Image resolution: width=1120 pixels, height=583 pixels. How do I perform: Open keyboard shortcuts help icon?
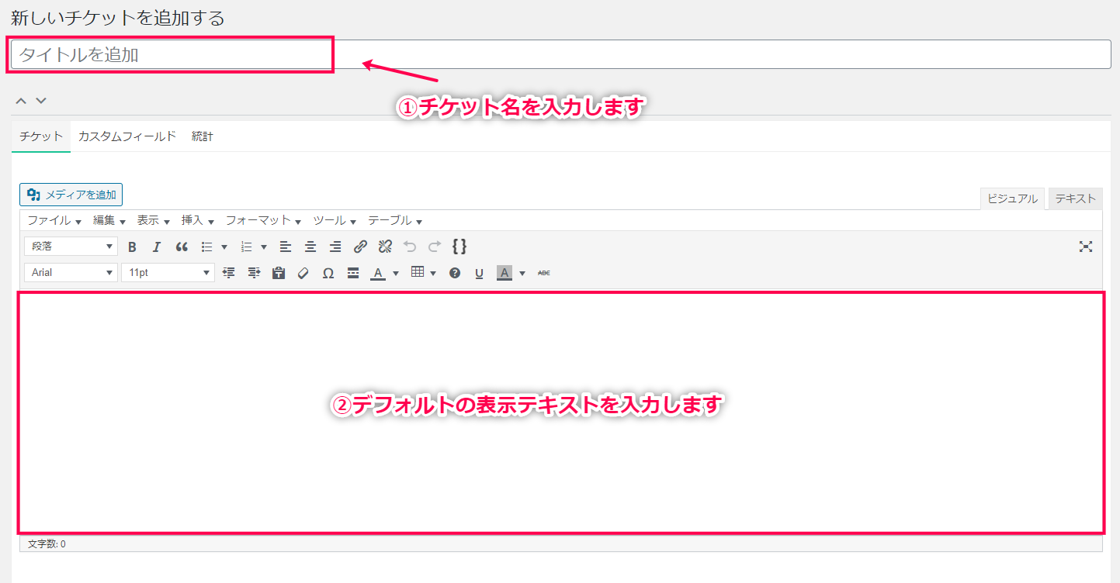[455, 273]
